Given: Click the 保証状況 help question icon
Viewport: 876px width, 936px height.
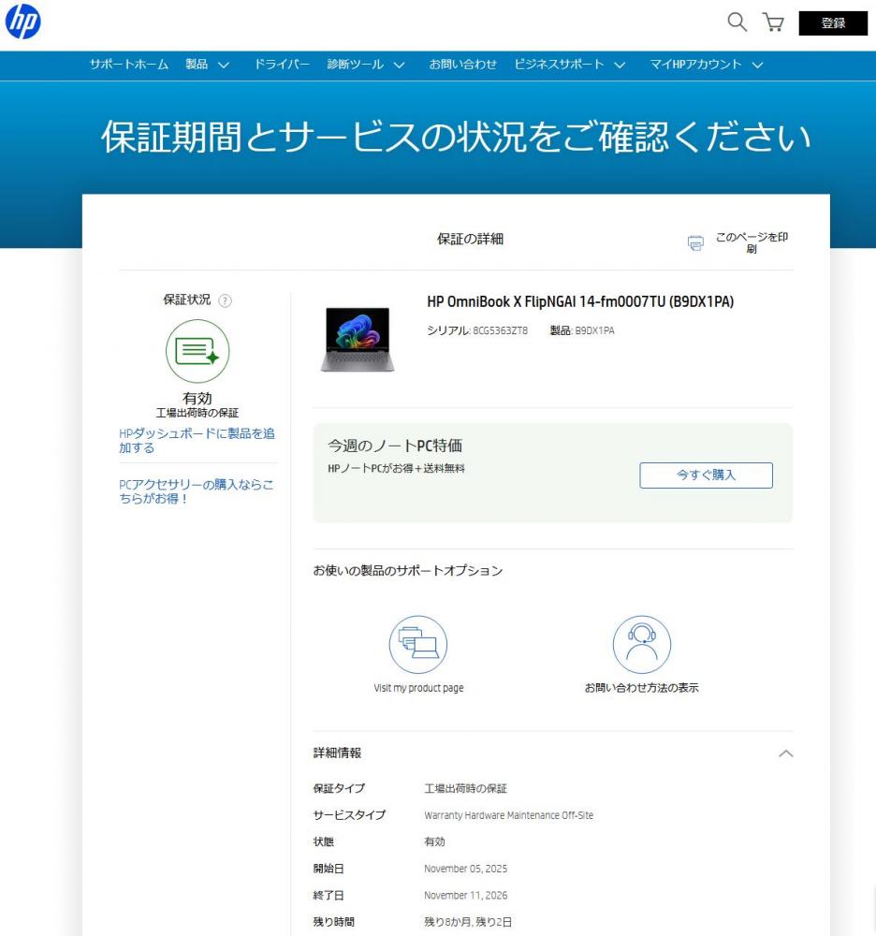Looking at the screenshot, I should coord(225,300).
